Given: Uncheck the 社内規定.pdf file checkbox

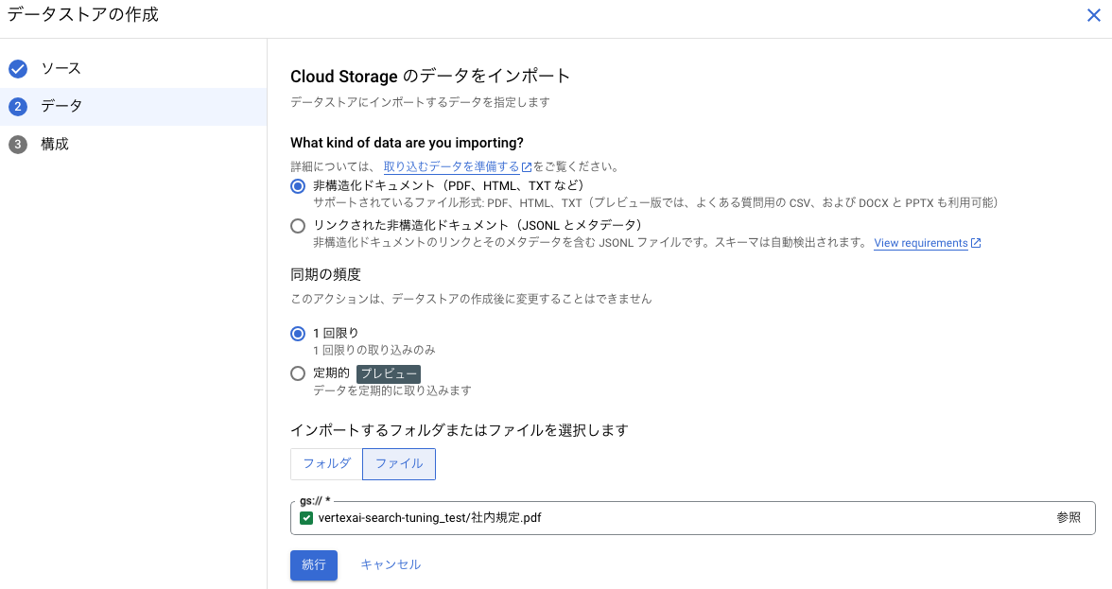Looking at the screenshot, I should [306, 518].
